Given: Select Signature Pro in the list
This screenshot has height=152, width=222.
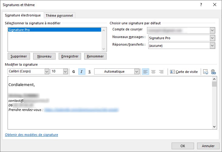Looking at the screenshot, I should (54, 30).
